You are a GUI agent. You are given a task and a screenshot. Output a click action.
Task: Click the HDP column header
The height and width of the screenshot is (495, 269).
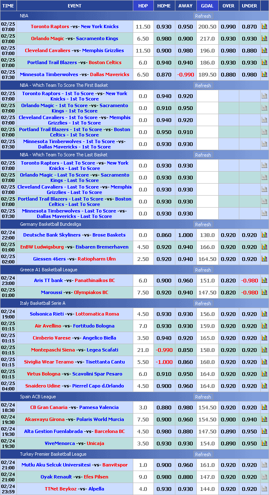click(143, 6)
